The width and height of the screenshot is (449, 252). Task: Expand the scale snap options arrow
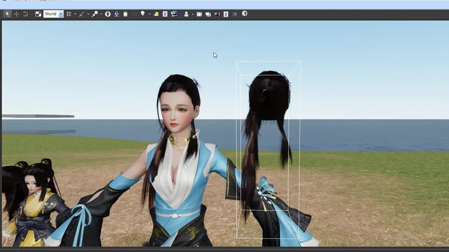click(101, 14)
